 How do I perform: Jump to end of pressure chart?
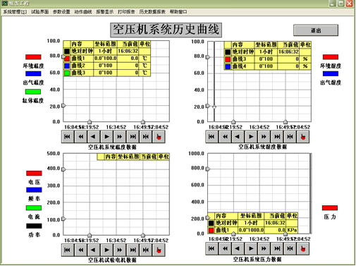[277, 248]
